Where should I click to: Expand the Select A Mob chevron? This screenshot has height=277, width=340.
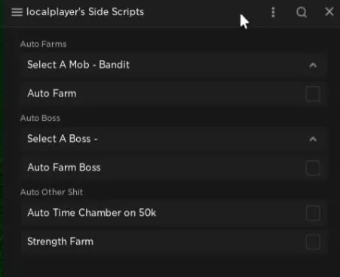313,66
